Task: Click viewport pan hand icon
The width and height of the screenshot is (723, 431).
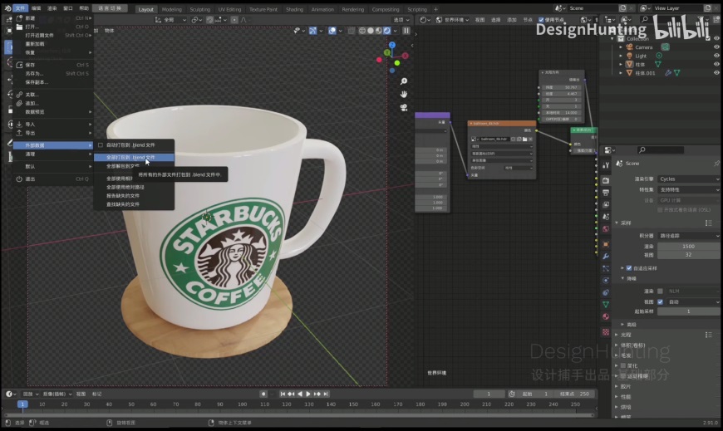Action: [403, 94]
